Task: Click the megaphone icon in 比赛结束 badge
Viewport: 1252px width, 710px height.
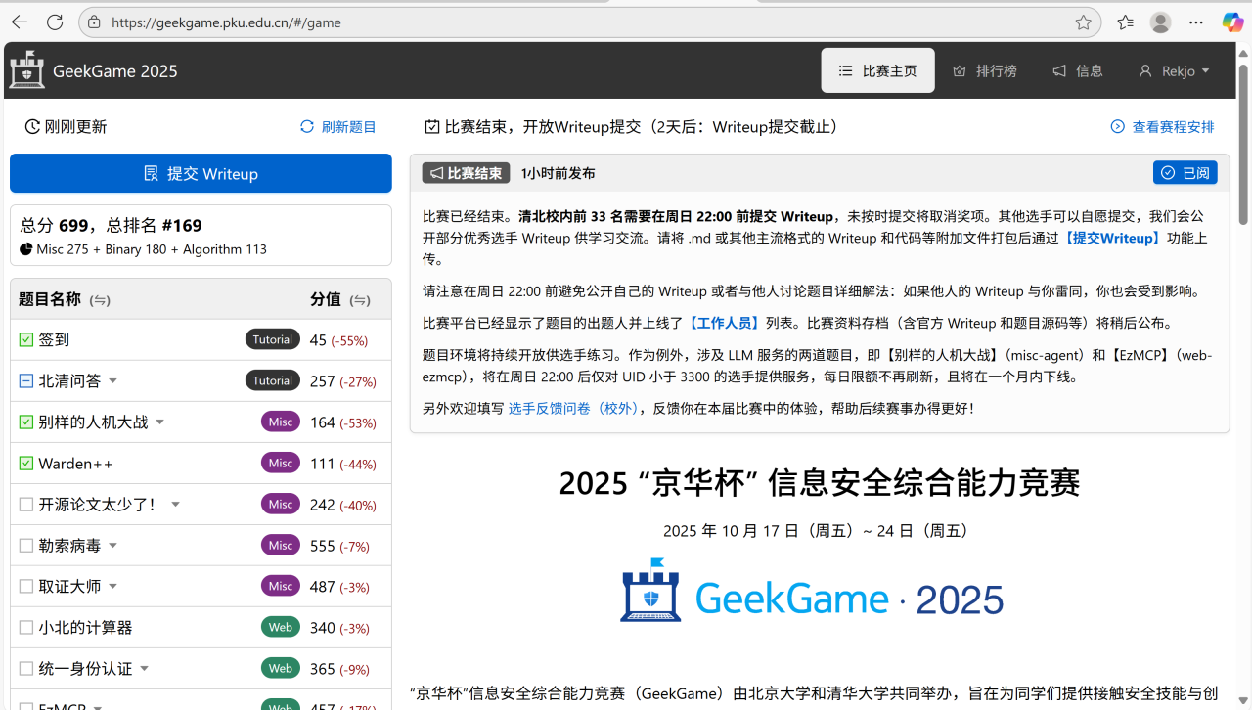Action: (x=436, y=173)
